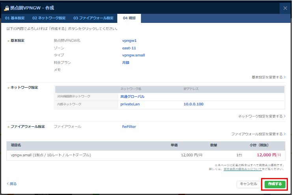Screen dimensions: 293x195
Task: Select the 04 確認 tab
Action: (x=129, y=18)
